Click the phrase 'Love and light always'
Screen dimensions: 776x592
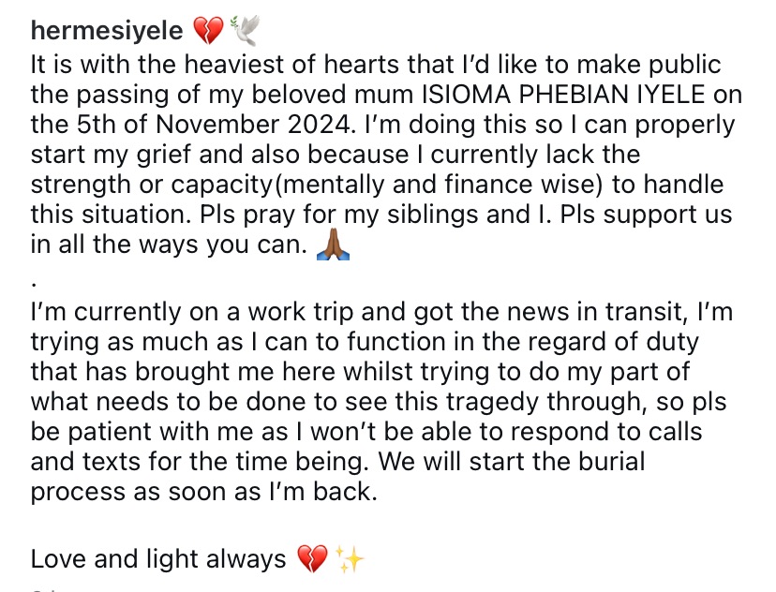[158, 559]
